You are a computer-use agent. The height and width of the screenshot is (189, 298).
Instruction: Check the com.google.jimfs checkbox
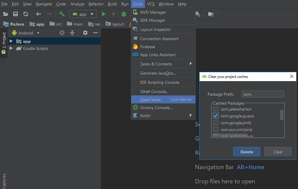tap(216, 122)
